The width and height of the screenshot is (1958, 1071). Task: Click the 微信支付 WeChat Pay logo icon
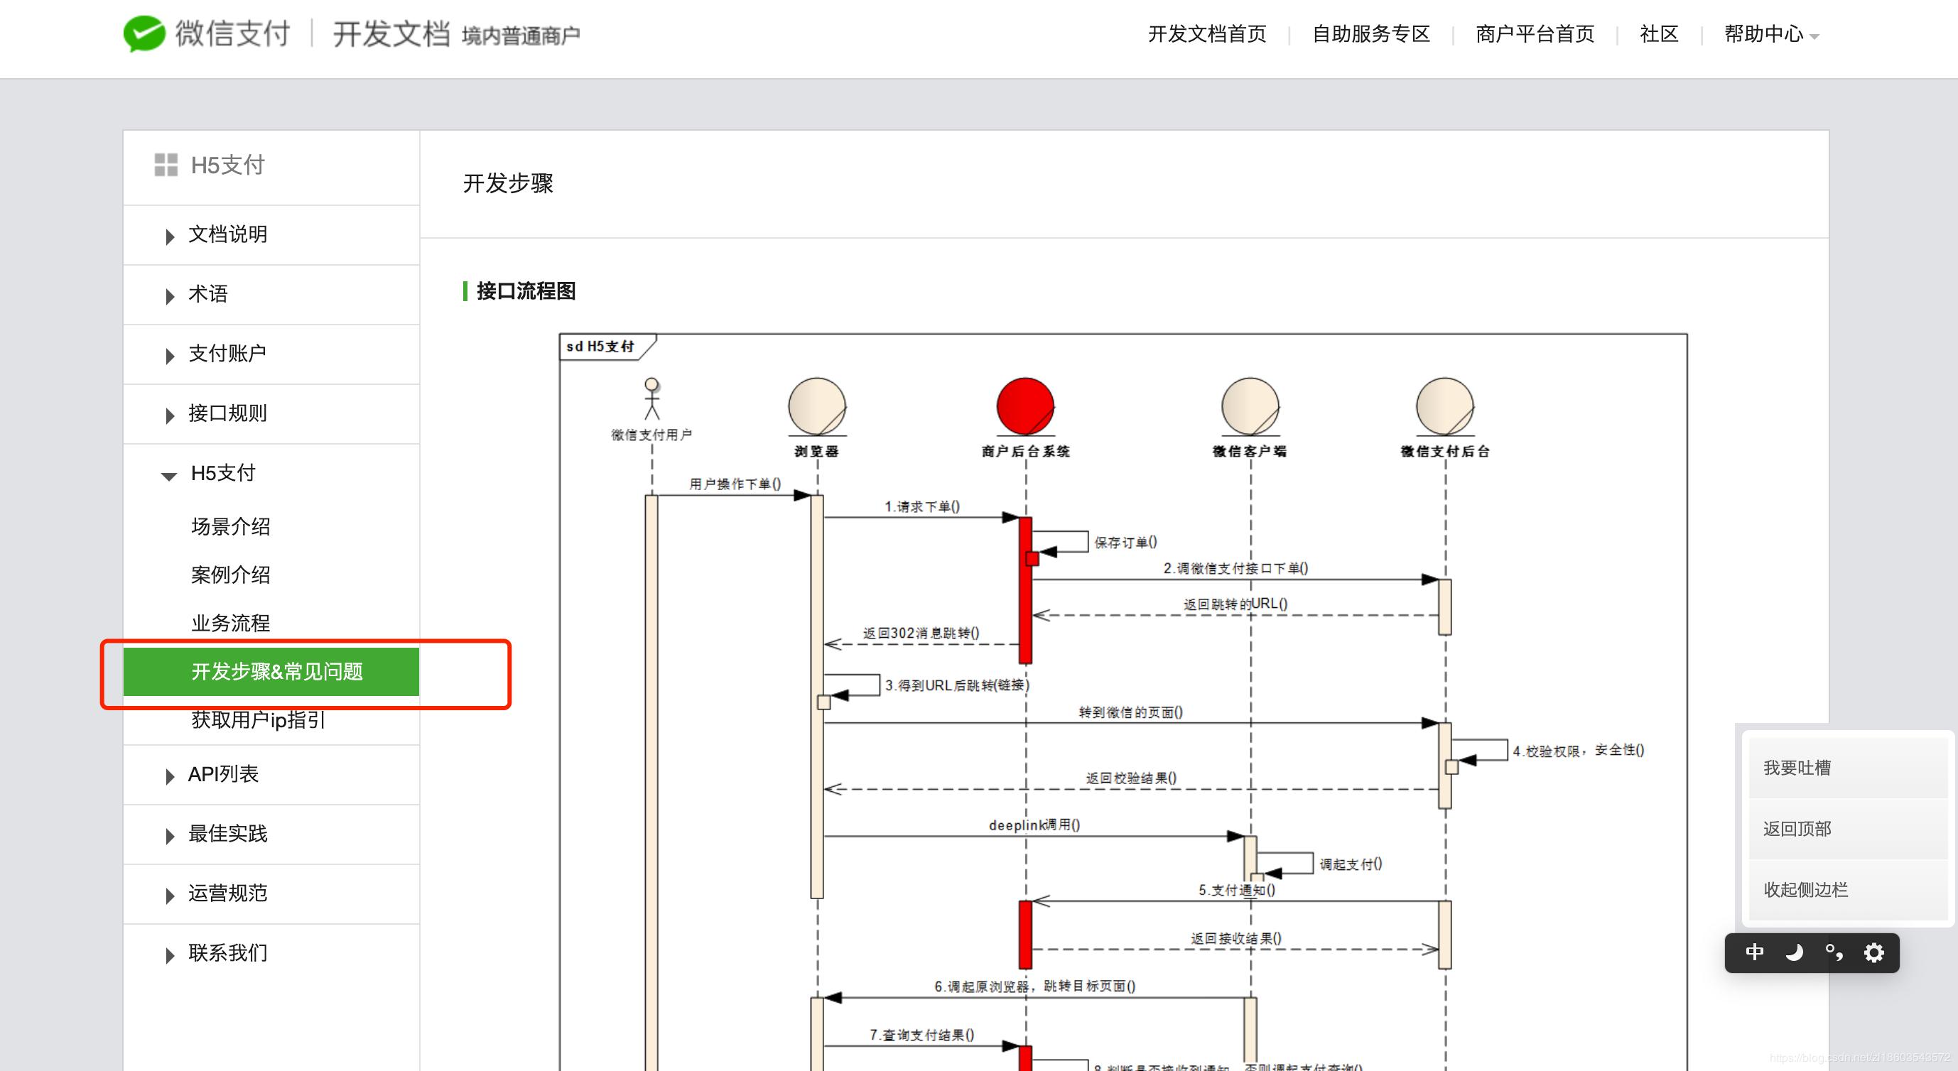144,33
